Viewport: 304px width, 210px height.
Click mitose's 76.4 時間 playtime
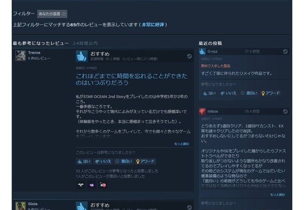(x=252, y=112)
